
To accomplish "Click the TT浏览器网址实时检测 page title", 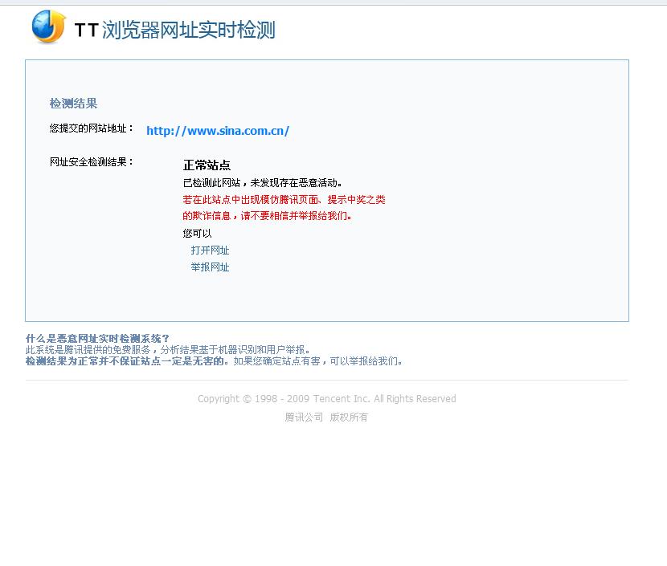I will (x=175, y=30).
